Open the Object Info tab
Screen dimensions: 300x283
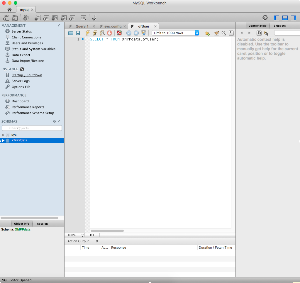[x=21, y=224]
